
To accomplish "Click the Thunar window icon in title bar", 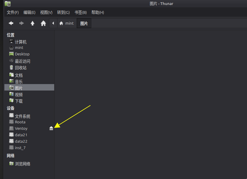I will [8, 4].
